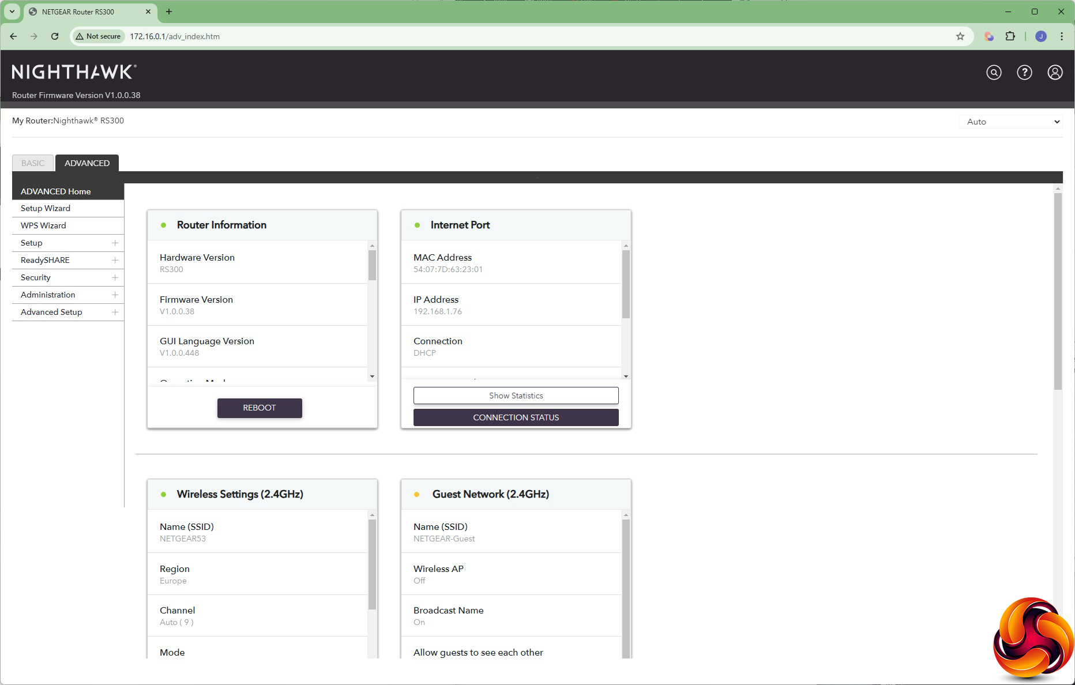
Task: Click the Internet Port panel title
Action: pos(460,225)
